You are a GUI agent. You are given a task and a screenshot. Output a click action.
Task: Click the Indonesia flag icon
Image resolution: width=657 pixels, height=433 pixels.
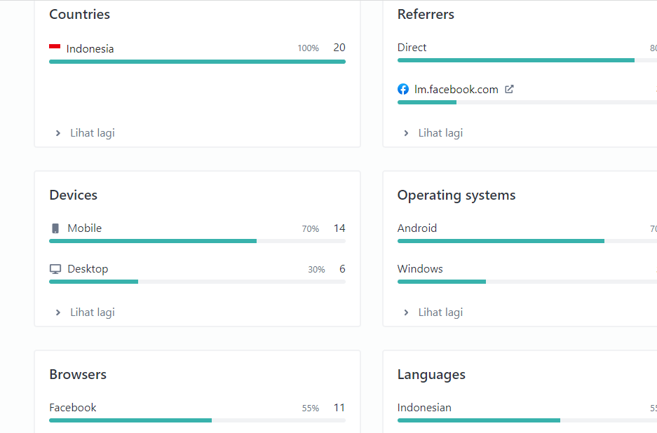(55, 48)
